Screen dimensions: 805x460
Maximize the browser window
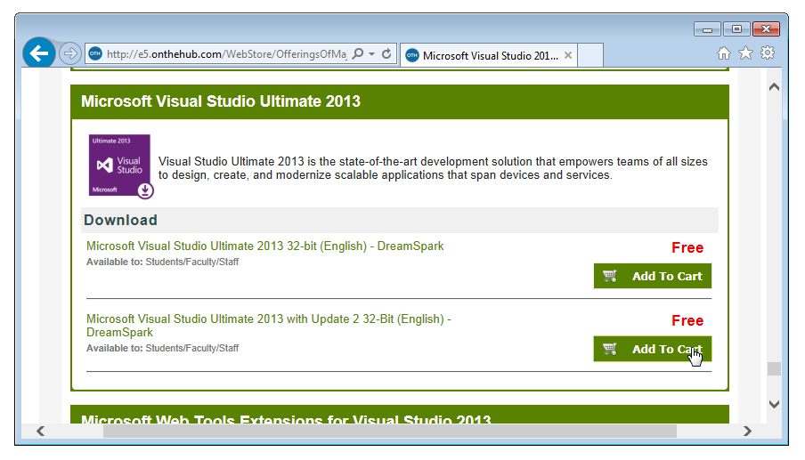click(x=736, y=29)
